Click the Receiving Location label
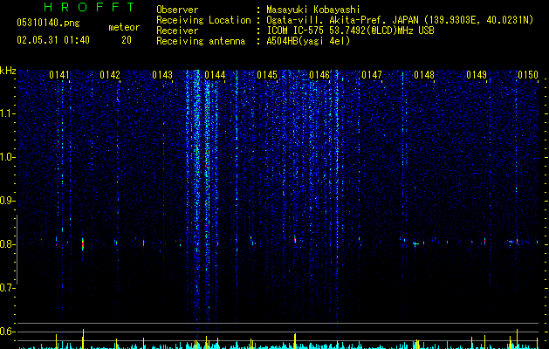 tap(203, 20)
